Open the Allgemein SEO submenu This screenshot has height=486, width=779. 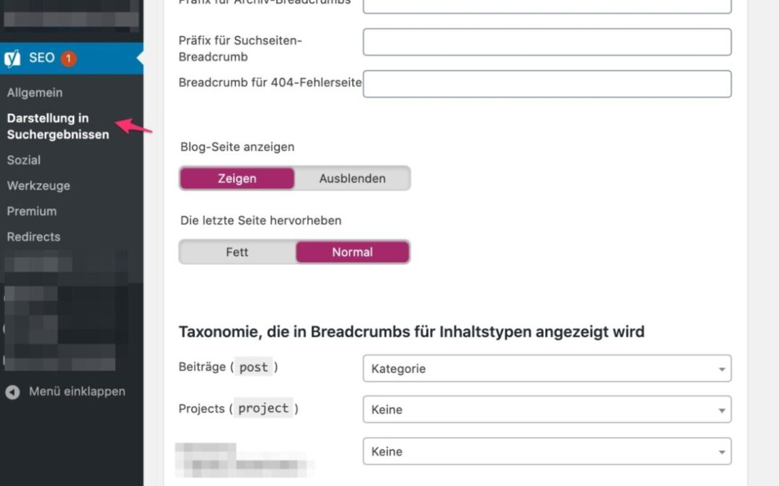tap(35, 93)
